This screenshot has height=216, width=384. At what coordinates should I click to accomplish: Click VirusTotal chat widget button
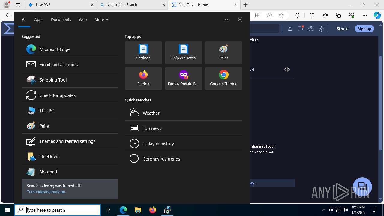(x=362, y=187)
